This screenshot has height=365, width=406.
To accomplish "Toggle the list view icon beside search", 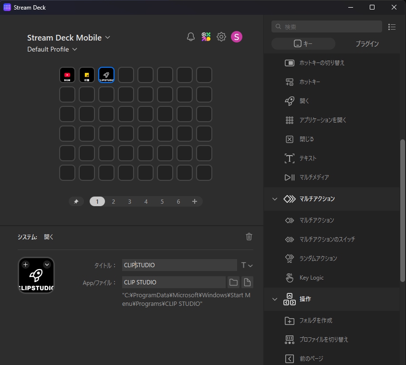I will (x=392, y=27).
